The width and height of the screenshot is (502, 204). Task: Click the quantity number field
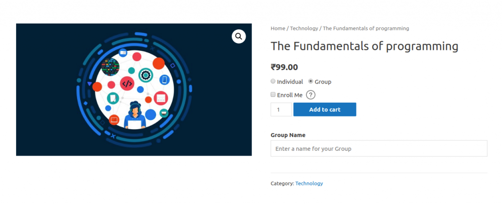(x=281, y=110)
